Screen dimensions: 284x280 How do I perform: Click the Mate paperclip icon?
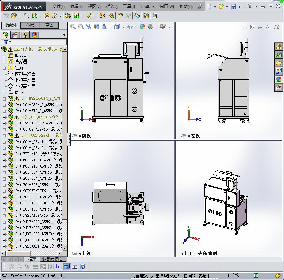pyautogui.click(x=26, y=16)
